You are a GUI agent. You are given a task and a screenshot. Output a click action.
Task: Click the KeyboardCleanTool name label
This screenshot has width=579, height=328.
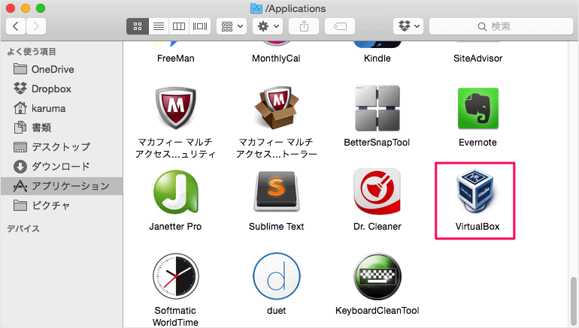pyautogui.click(x=377, y=310)
